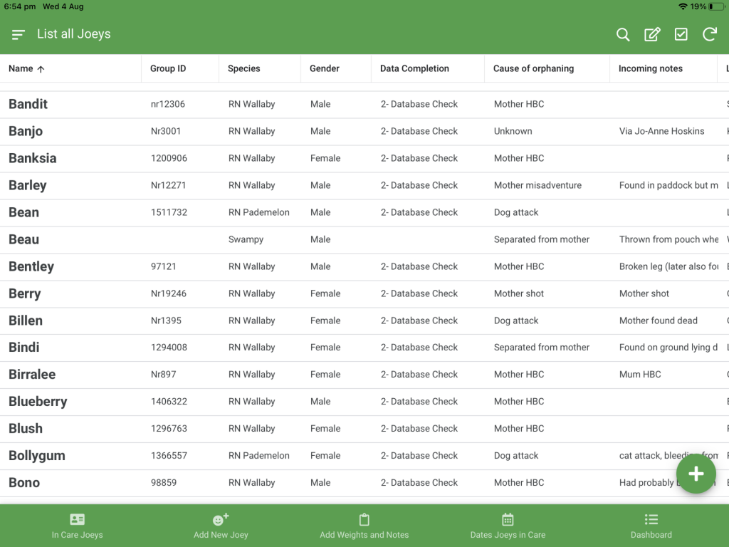
Task: Sort by Data Completion column header
Action: click(414, 68)
